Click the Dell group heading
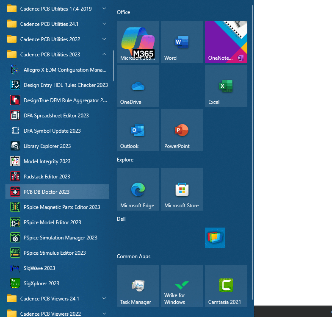 pos(121,219)
